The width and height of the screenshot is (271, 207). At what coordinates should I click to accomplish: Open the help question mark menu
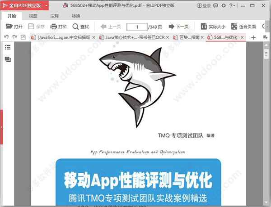coord(232,6)
